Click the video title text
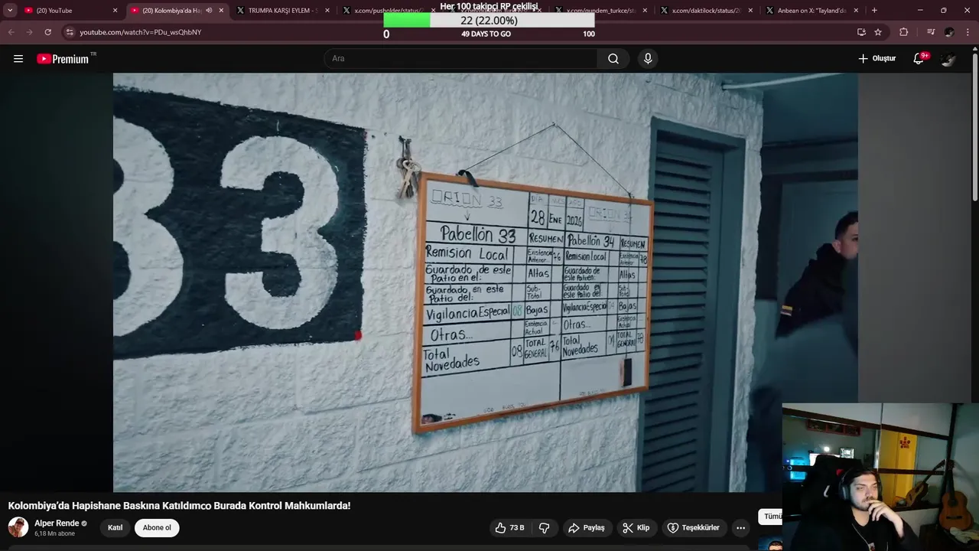Image resolution: width=979 pixels, height=551 pixels. pos(179,506)
